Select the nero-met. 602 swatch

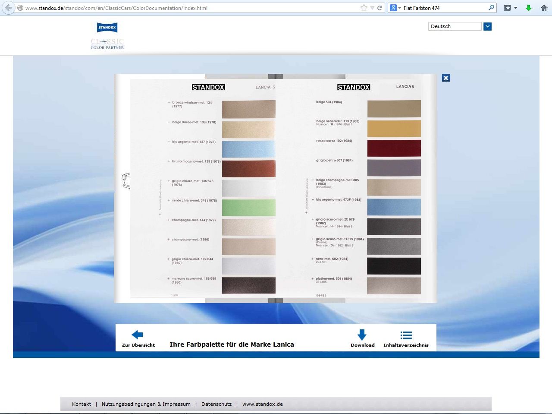click(x=394, y=266)
